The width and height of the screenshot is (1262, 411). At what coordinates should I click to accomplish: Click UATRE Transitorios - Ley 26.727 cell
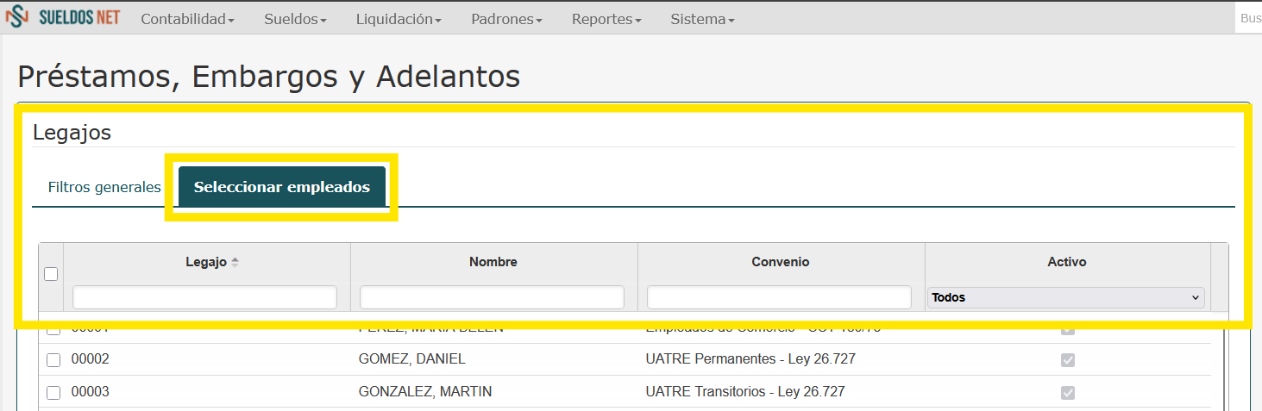tap(745, 392)
